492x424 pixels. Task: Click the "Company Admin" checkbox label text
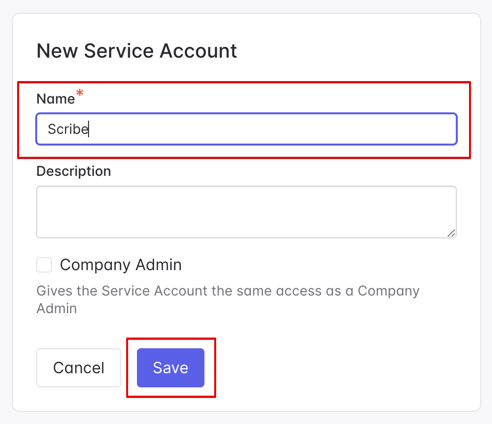point(120,265)
